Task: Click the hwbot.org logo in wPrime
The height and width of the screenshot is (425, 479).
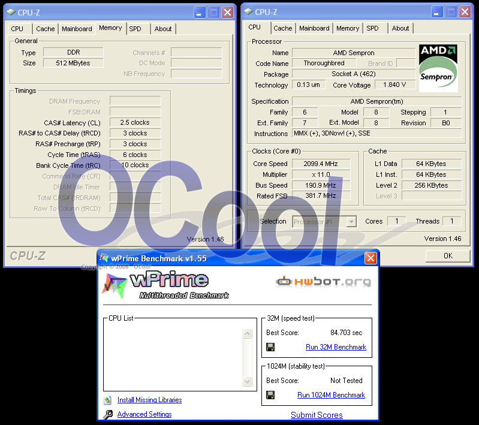Action: point(324,281)
